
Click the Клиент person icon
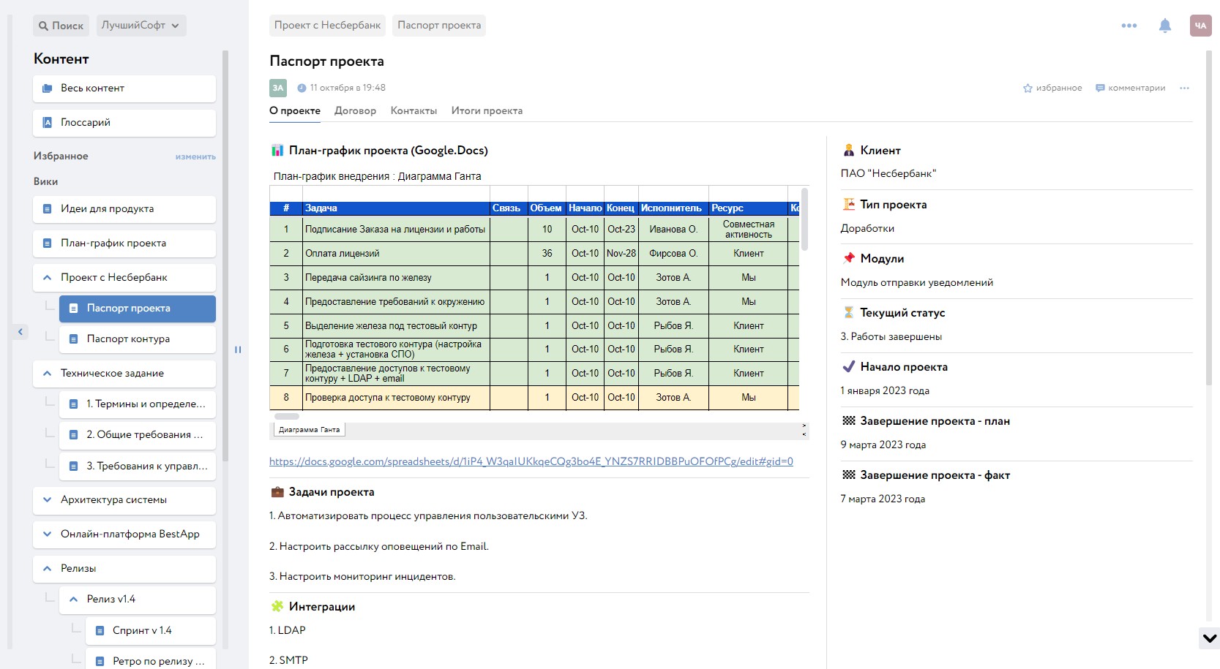[849, 151]
